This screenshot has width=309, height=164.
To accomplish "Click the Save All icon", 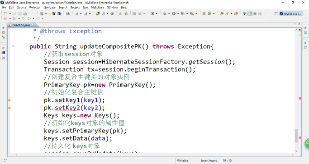I will (20, 14).
